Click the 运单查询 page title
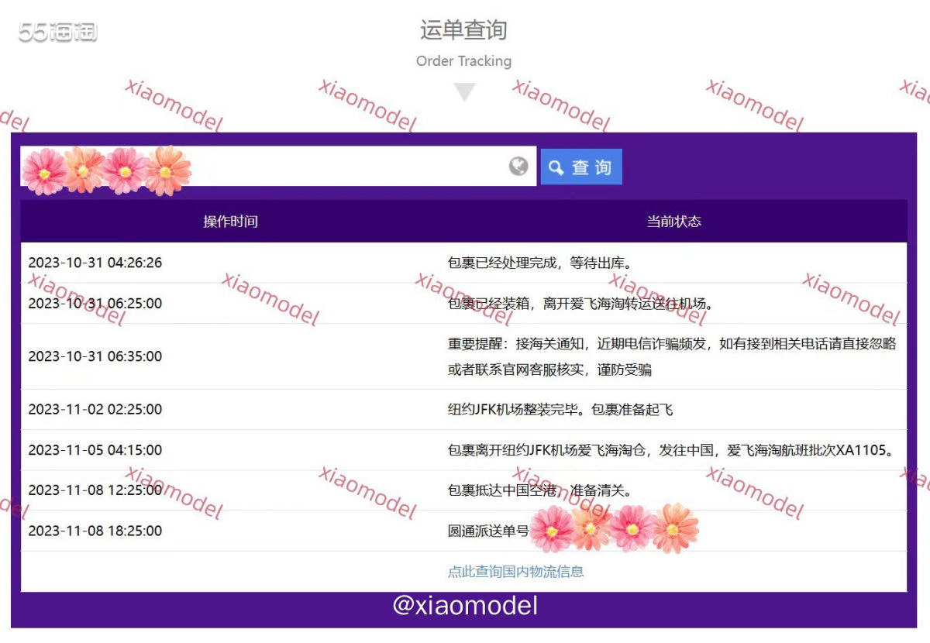This screenshot has height=643, width=930. click(x=463, y=31)
